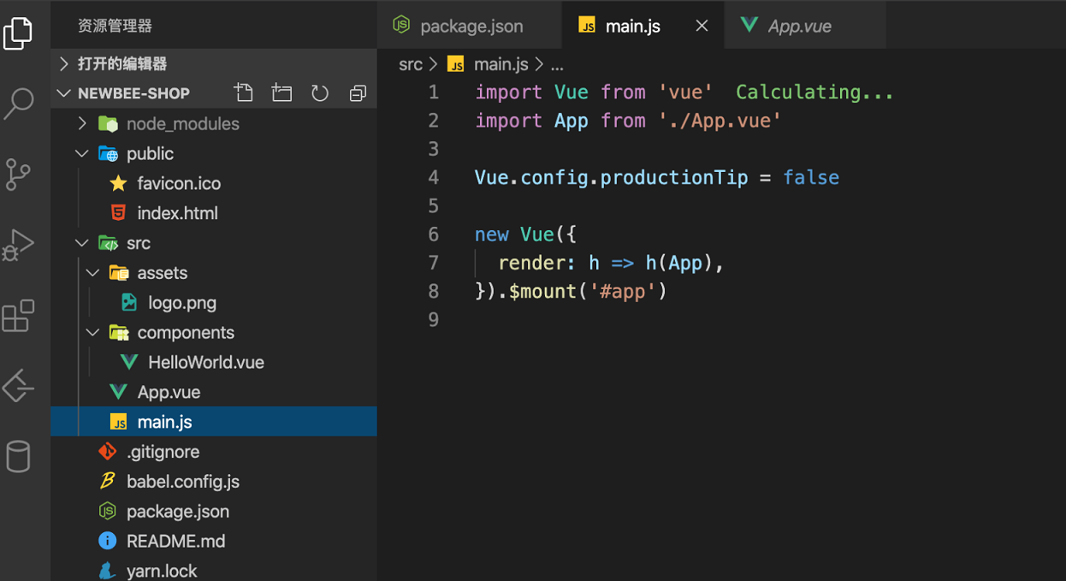The width and height of the screenshot is (1066, 581).
Task: Open the Source Control view
Action: point(18,174)
